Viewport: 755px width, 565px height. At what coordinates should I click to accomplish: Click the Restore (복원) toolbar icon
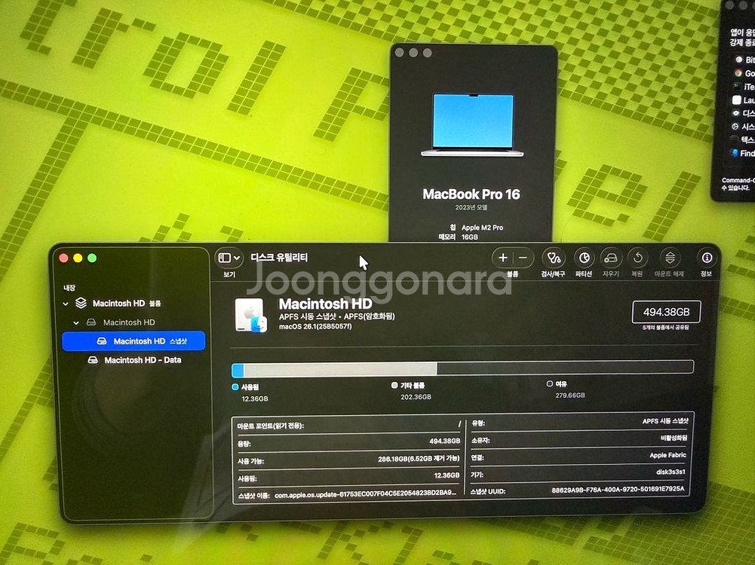coord(637,258)
